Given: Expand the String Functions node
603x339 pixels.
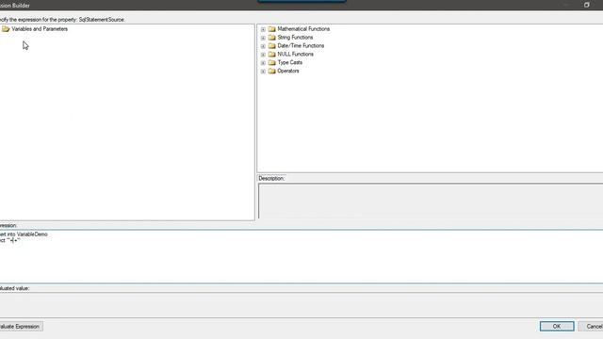Looking at the screenshot, I should [x=263, y=38].
